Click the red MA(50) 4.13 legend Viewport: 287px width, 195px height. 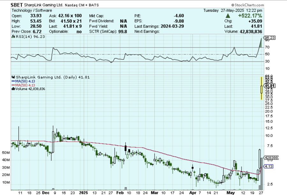pyautogui.click(x=23, y=85)
